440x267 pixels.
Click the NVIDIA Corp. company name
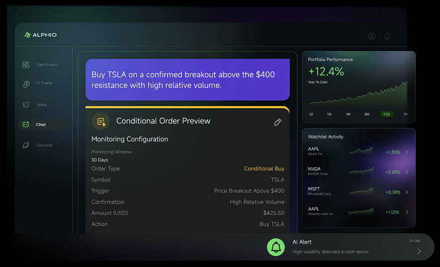pyautogui.click(x=318, y=174)
